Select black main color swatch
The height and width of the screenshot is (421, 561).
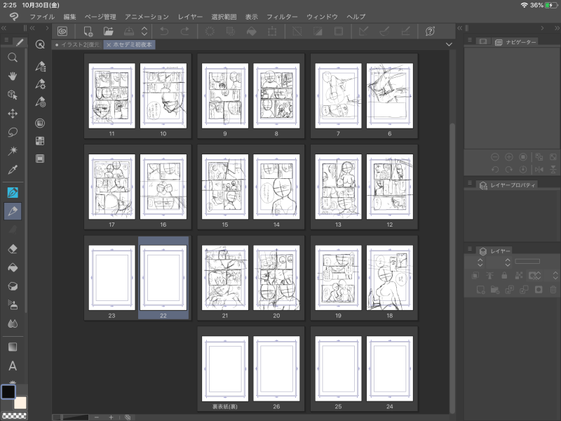(x=8, y=392)
